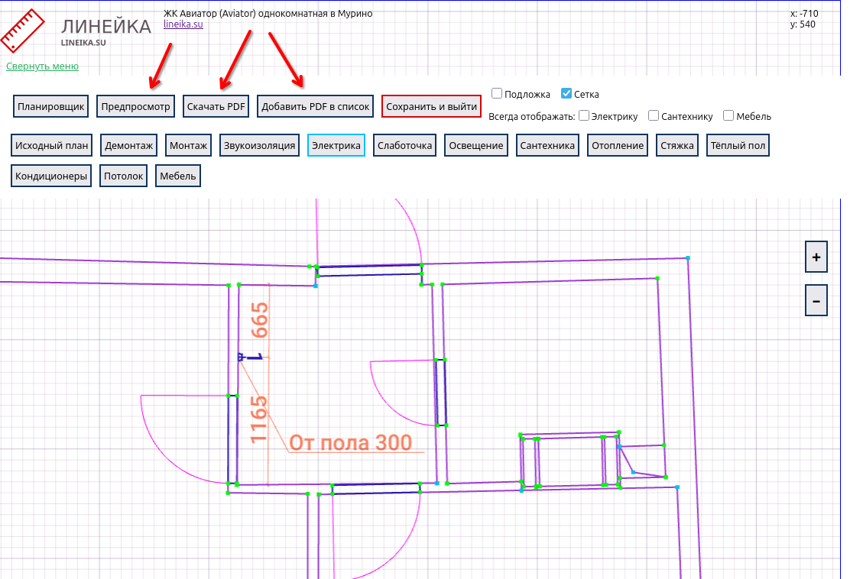Select the socket symbol on the wall

pyautogui.click(x=249, y=357)
